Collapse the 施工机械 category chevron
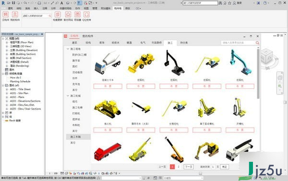The image size is (288, 181). tap(68, 96)
